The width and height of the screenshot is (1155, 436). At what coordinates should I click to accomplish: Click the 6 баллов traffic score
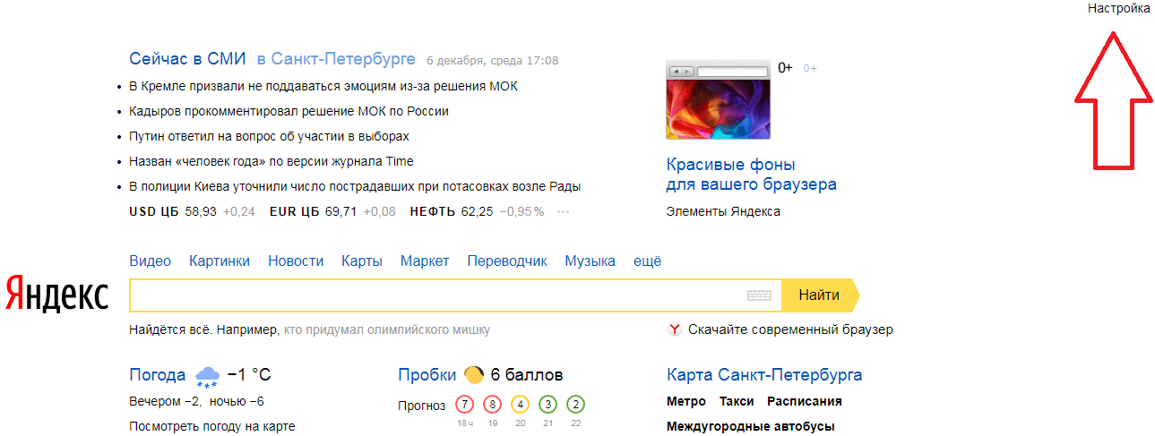click(x=528, y=375)
